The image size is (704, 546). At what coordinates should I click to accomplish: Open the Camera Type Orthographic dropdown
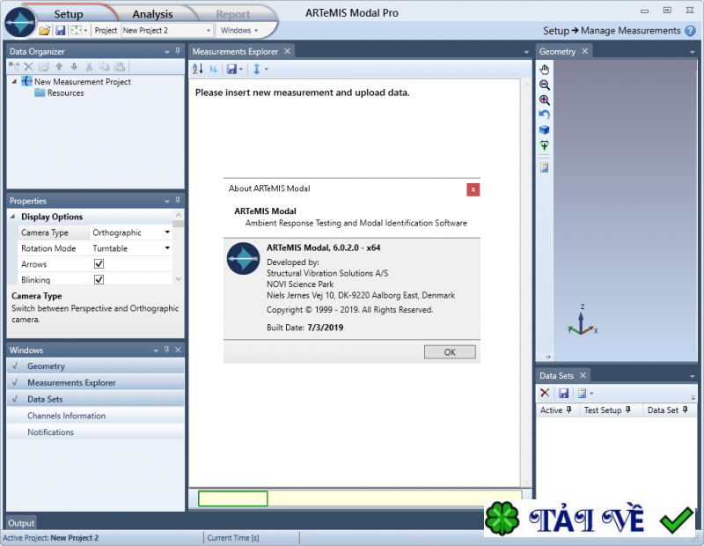(x=169, y=232)
